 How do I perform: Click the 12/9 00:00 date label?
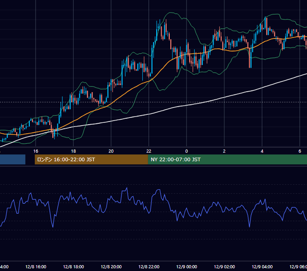186,267
